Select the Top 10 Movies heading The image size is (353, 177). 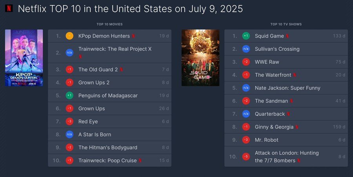pyautogui.click(x=109, y=24)
